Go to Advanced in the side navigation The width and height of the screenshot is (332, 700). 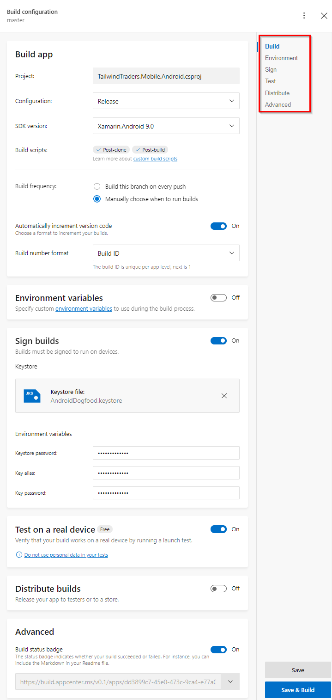278,104
